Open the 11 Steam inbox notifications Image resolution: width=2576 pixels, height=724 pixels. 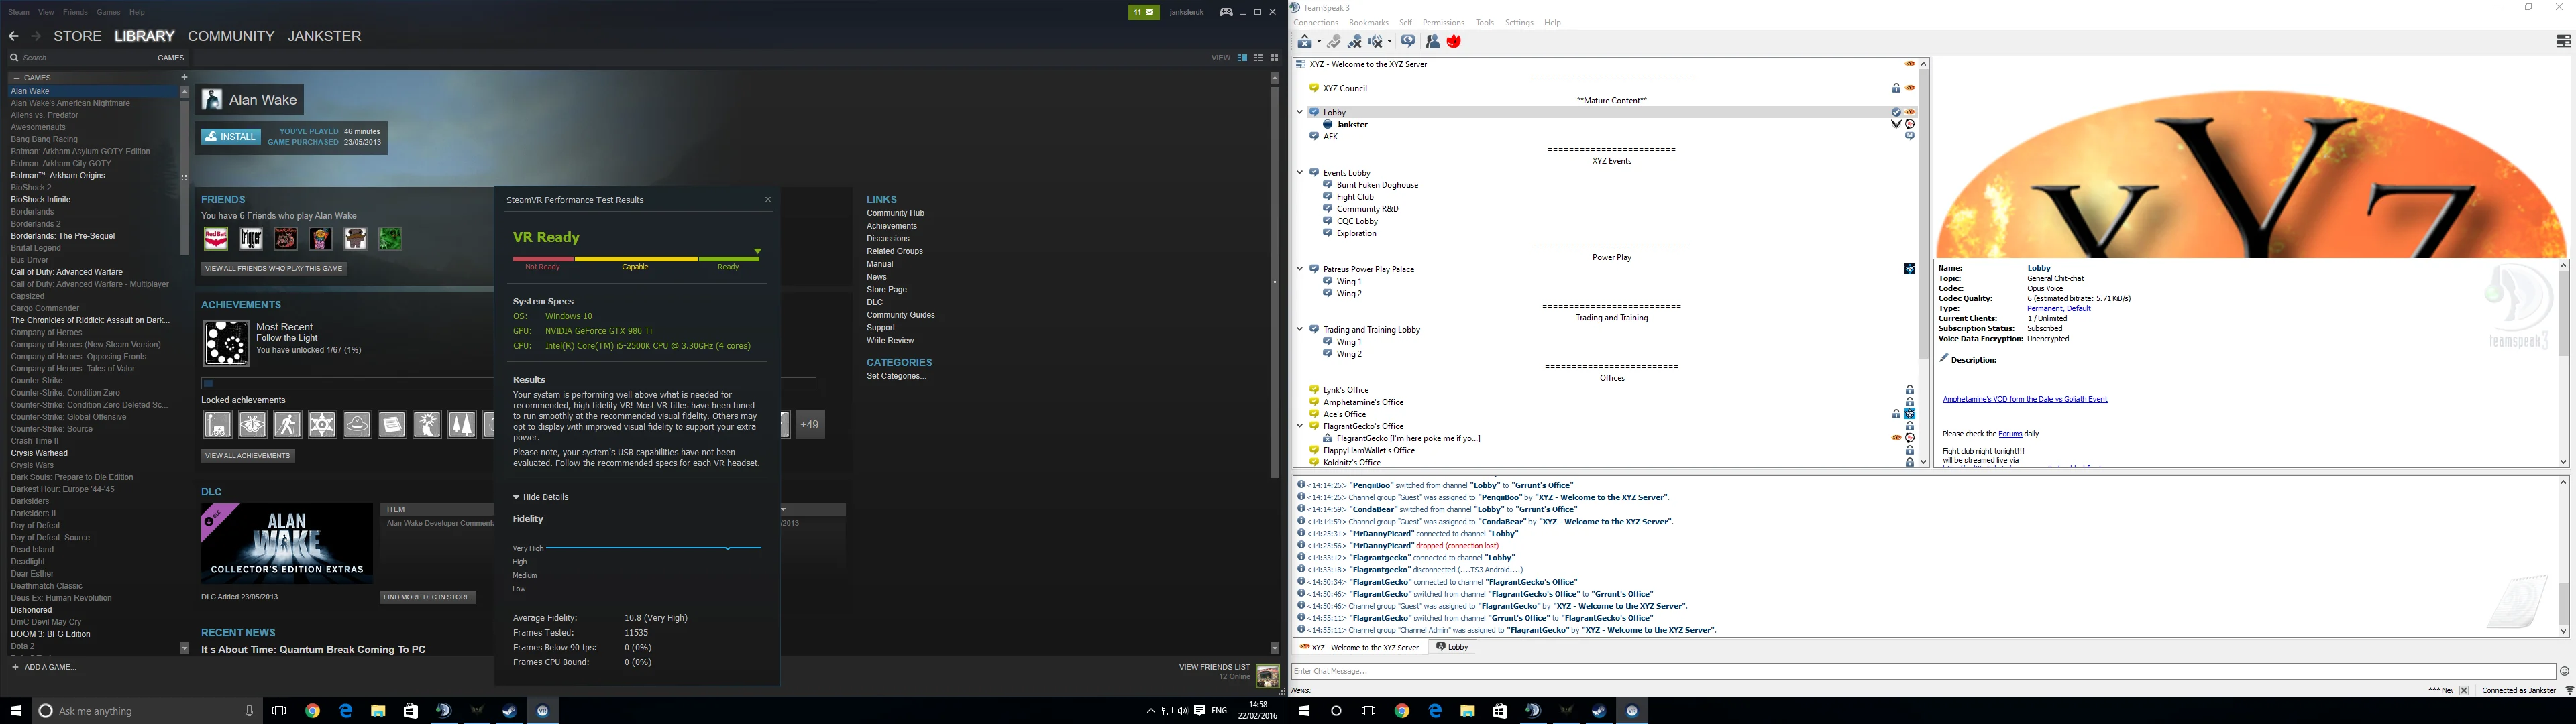pos(1143,12)
